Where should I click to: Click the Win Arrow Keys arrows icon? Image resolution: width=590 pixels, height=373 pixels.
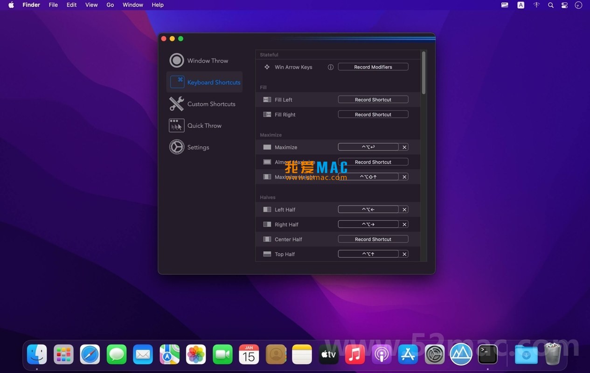click(267, 67)
